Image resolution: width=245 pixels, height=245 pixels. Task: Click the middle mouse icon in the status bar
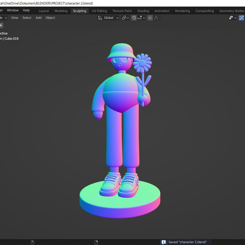tap(96, 242)
